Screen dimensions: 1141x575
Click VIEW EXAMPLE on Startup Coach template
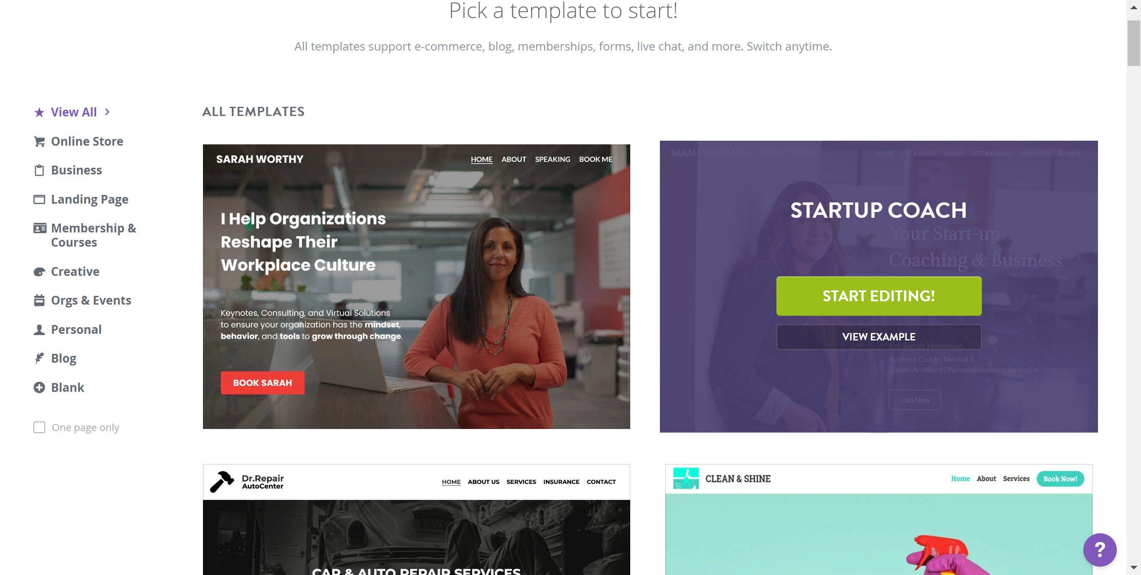[x=878, y=337]
